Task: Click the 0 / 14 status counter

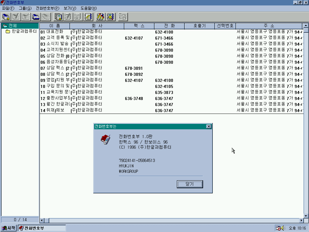Action: pos(20,220)
